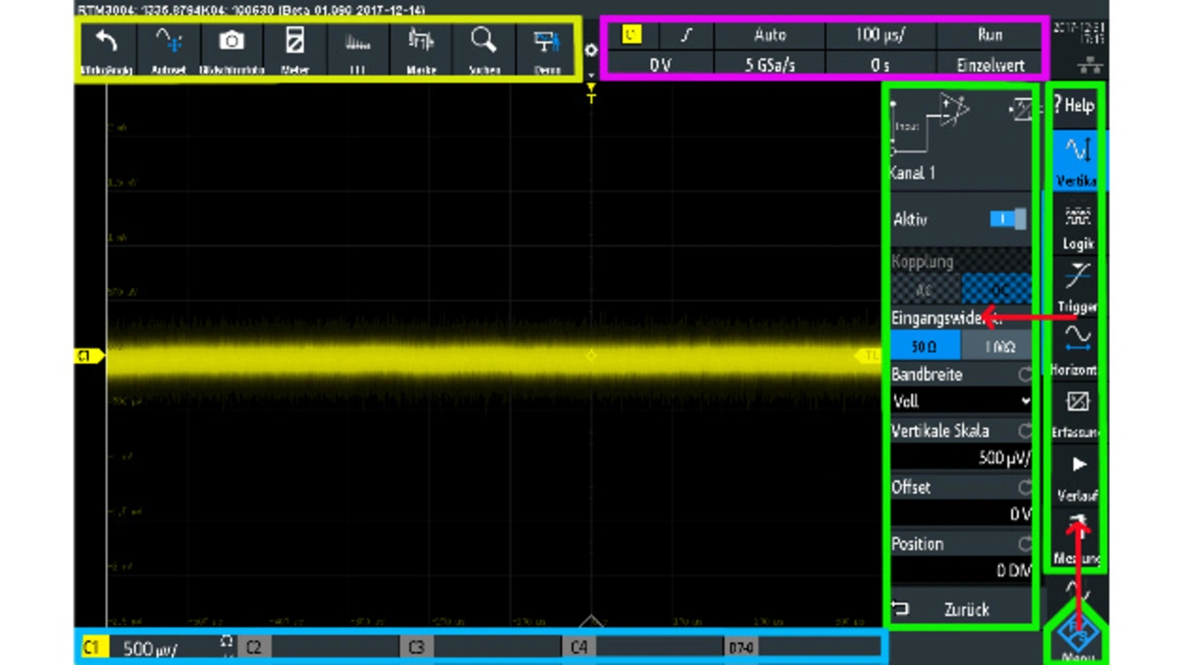Screen dimensions: 1182x665
Task: Click the network status icon
Action: coord(1090,65)
